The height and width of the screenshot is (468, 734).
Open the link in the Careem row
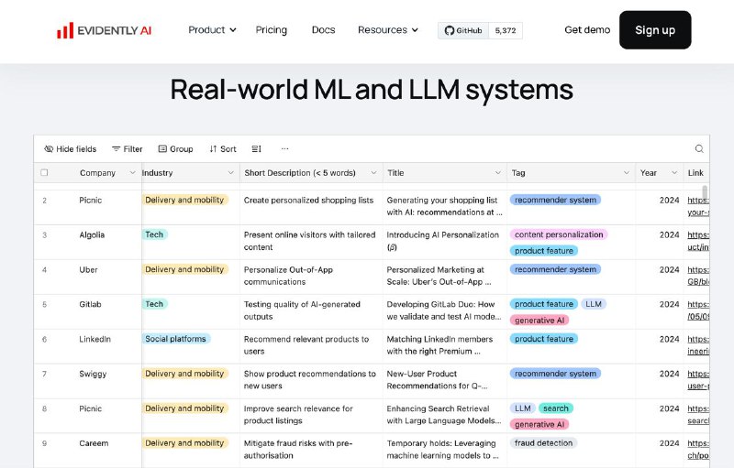pos(698,450)
